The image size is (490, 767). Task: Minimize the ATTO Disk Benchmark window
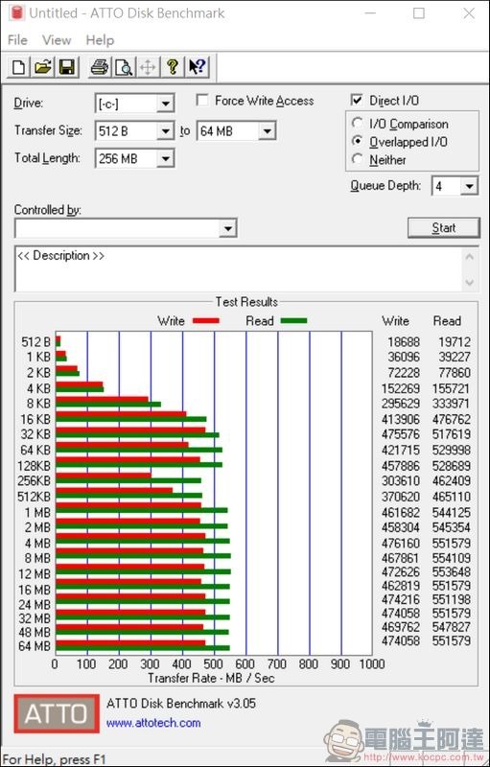coord(370,13)
